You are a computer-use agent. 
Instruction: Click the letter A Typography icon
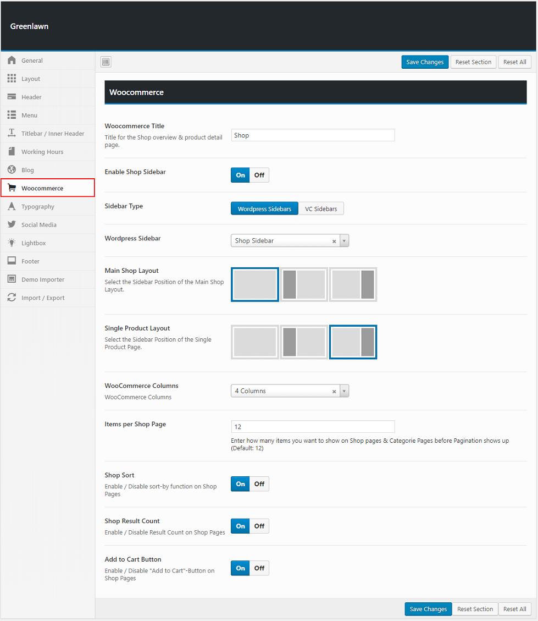pos(12,206)
